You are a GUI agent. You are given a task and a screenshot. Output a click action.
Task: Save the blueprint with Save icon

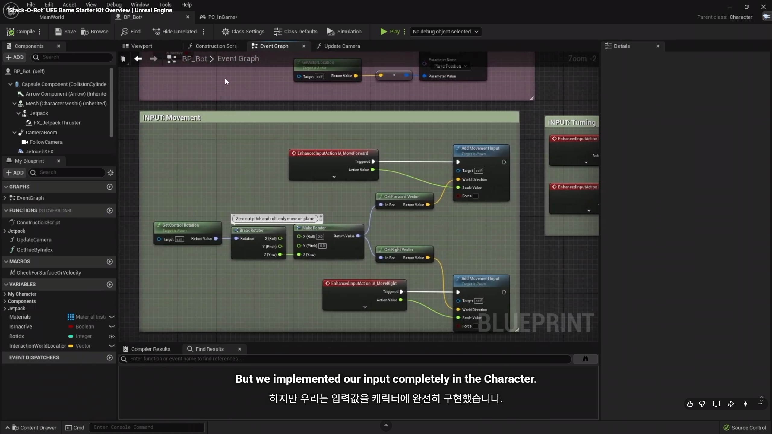pyautogui.click(x=65, y=32)
